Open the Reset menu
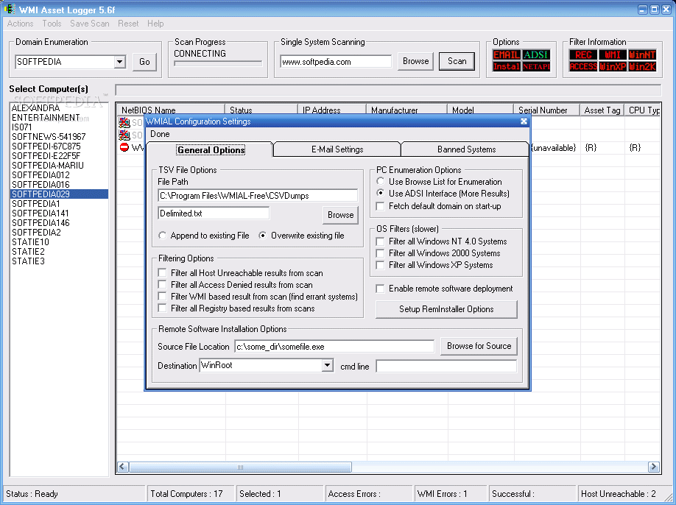Image resolution: width=676 pixels, height=505 pixels. pos(128,24)
